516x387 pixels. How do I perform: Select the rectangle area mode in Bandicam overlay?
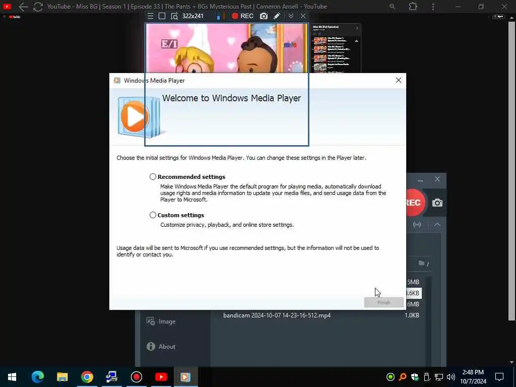[162, 16]
